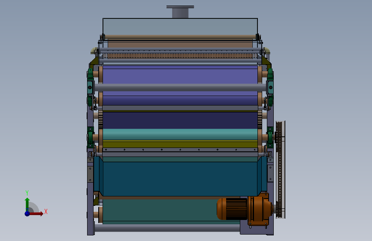
Task: Select the orange electric motor on the model
Action: point(232,209)
